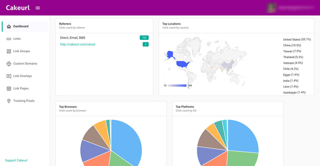Click the Top Locations card title
This screenshot has width=320, height=166.
point(171,24)
